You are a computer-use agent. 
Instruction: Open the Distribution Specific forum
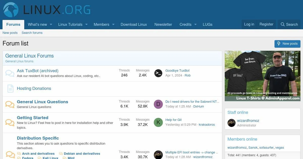pyautogui.click(x=38, y=138)
